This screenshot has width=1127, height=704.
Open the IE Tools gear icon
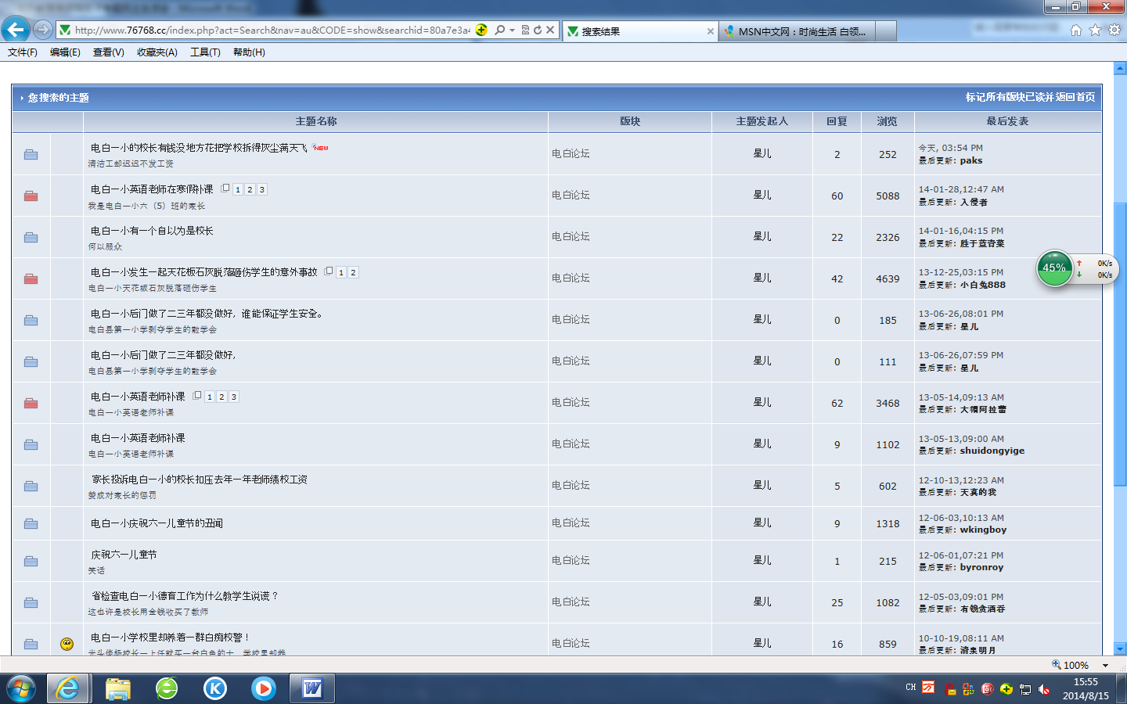[x=1114, y=30]
